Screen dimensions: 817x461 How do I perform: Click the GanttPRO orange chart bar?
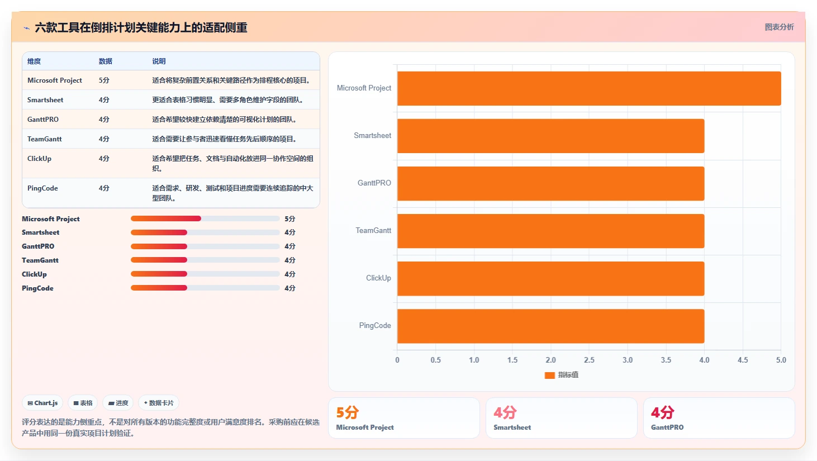(x=550, y=183)
